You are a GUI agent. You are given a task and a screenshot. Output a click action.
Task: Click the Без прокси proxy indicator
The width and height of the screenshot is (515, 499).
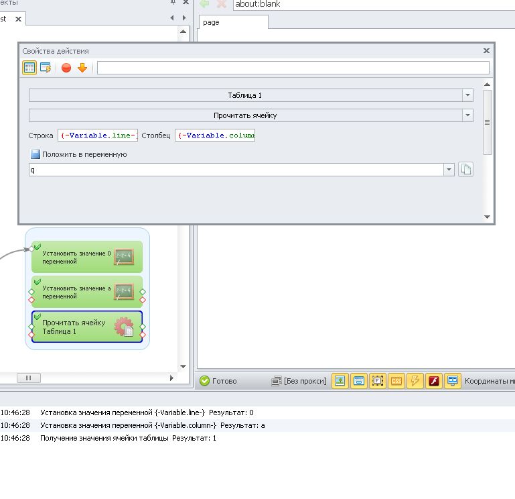[x=299, y=381]
